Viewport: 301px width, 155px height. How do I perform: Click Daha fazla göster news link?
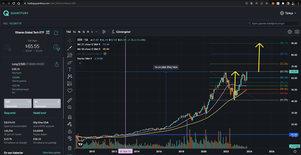pos(52,152)
